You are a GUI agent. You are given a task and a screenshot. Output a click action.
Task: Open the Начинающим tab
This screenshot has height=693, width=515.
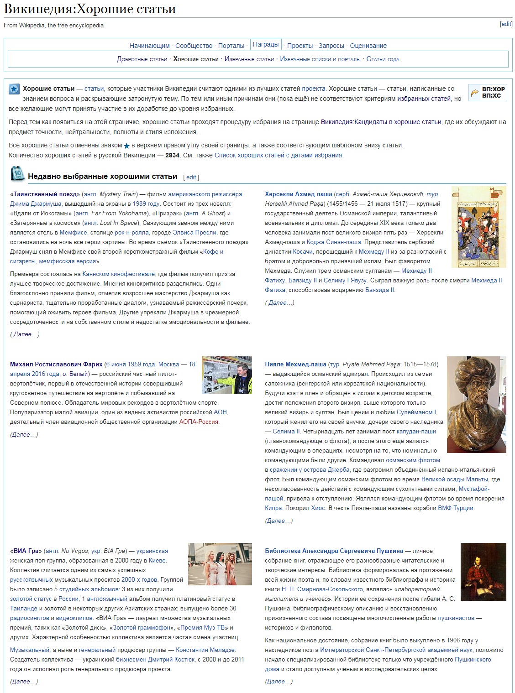pos(149,46)
